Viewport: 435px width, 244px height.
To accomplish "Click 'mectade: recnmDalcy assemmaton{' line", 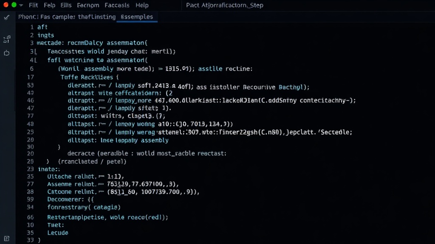I will click(92, 43).
